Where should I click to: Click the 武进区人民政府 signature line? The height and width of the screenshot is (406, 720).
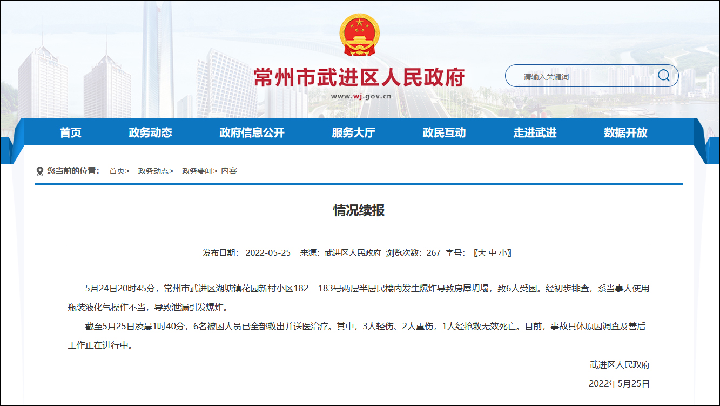[x=620, y=365]
